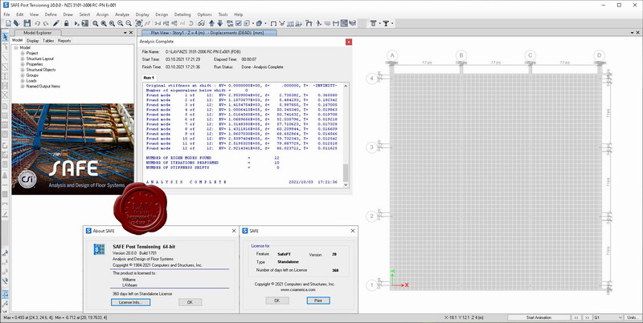Close the Model Explorer panel
This screenshot has height=323, width=643.
pyautogui.click(x=131, y=33)
